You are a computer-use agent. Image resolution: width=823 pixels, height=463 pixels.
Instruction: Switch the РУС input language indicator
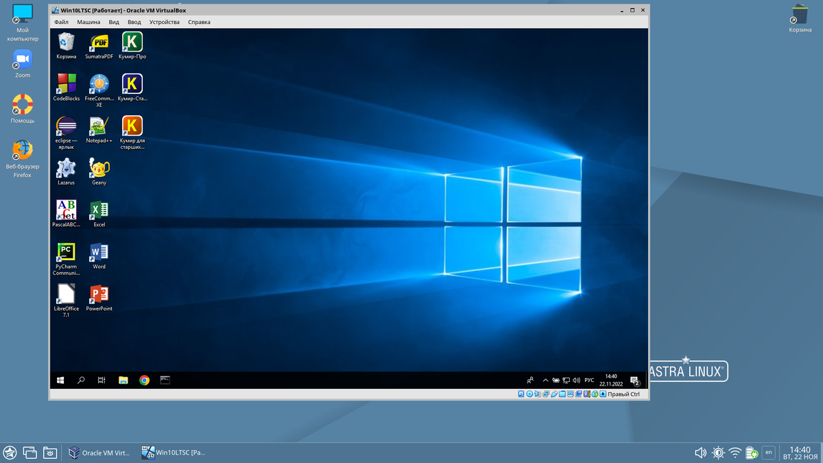(x=589, y=380)
